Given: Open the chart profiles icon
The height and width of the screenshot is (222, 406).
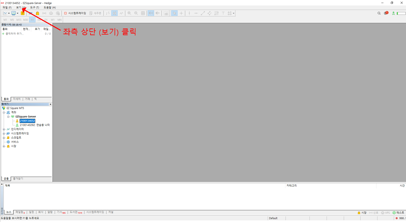Looking at the screenshot, I should [x=14, y=13].
